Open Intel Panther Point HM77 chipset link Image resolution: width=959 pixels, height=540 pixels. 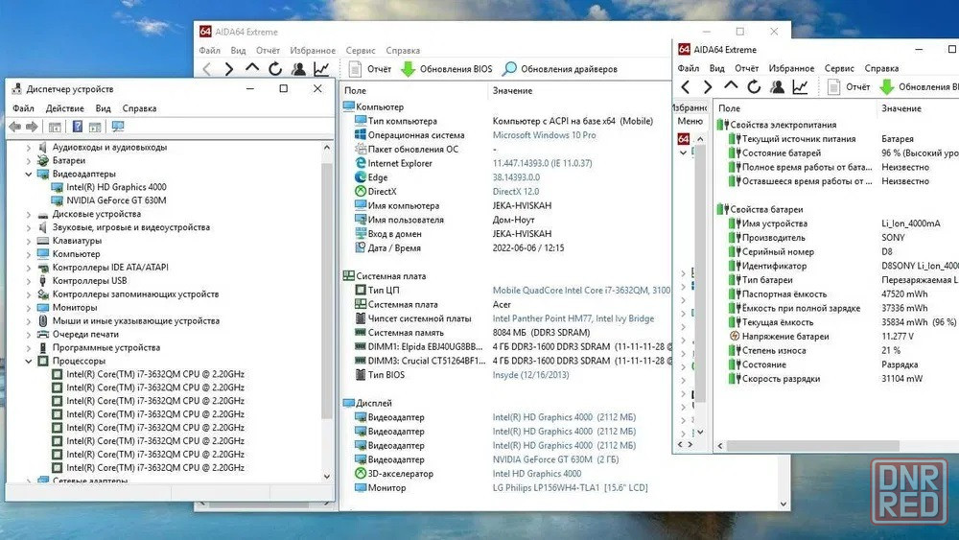[x=573, y=318]
